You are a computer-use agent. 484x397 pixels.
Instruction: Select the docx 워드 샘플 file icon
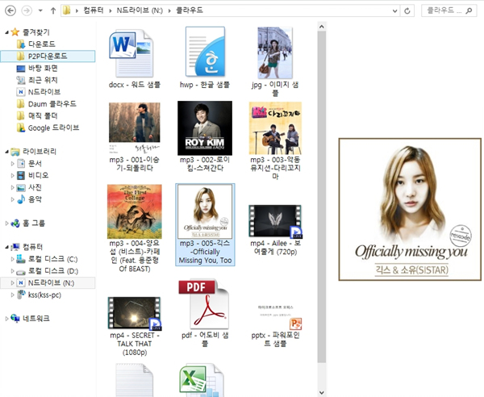tap(131, 52)
